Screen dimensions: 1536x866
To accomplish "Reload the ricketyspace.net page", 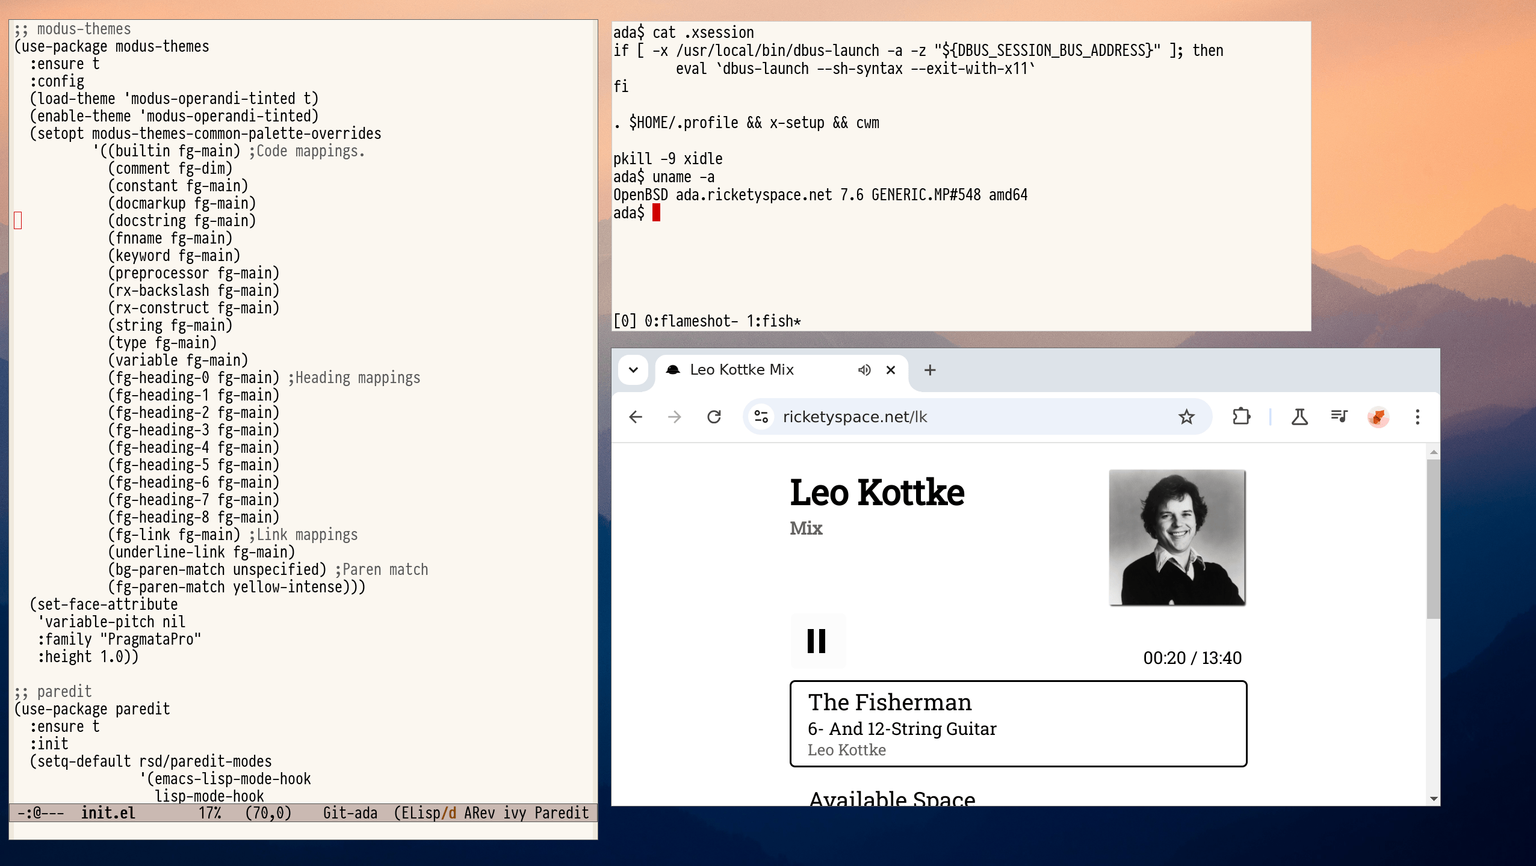I will point(714,417).
